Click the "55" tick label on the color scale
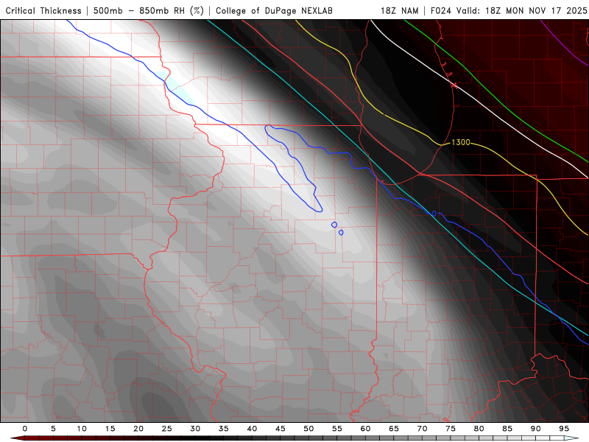The width and height of the screenshot is (589, 442). point(337,429)
